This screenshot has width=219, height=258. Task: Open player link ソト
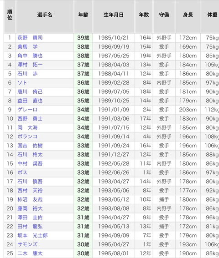coord(22,83)
